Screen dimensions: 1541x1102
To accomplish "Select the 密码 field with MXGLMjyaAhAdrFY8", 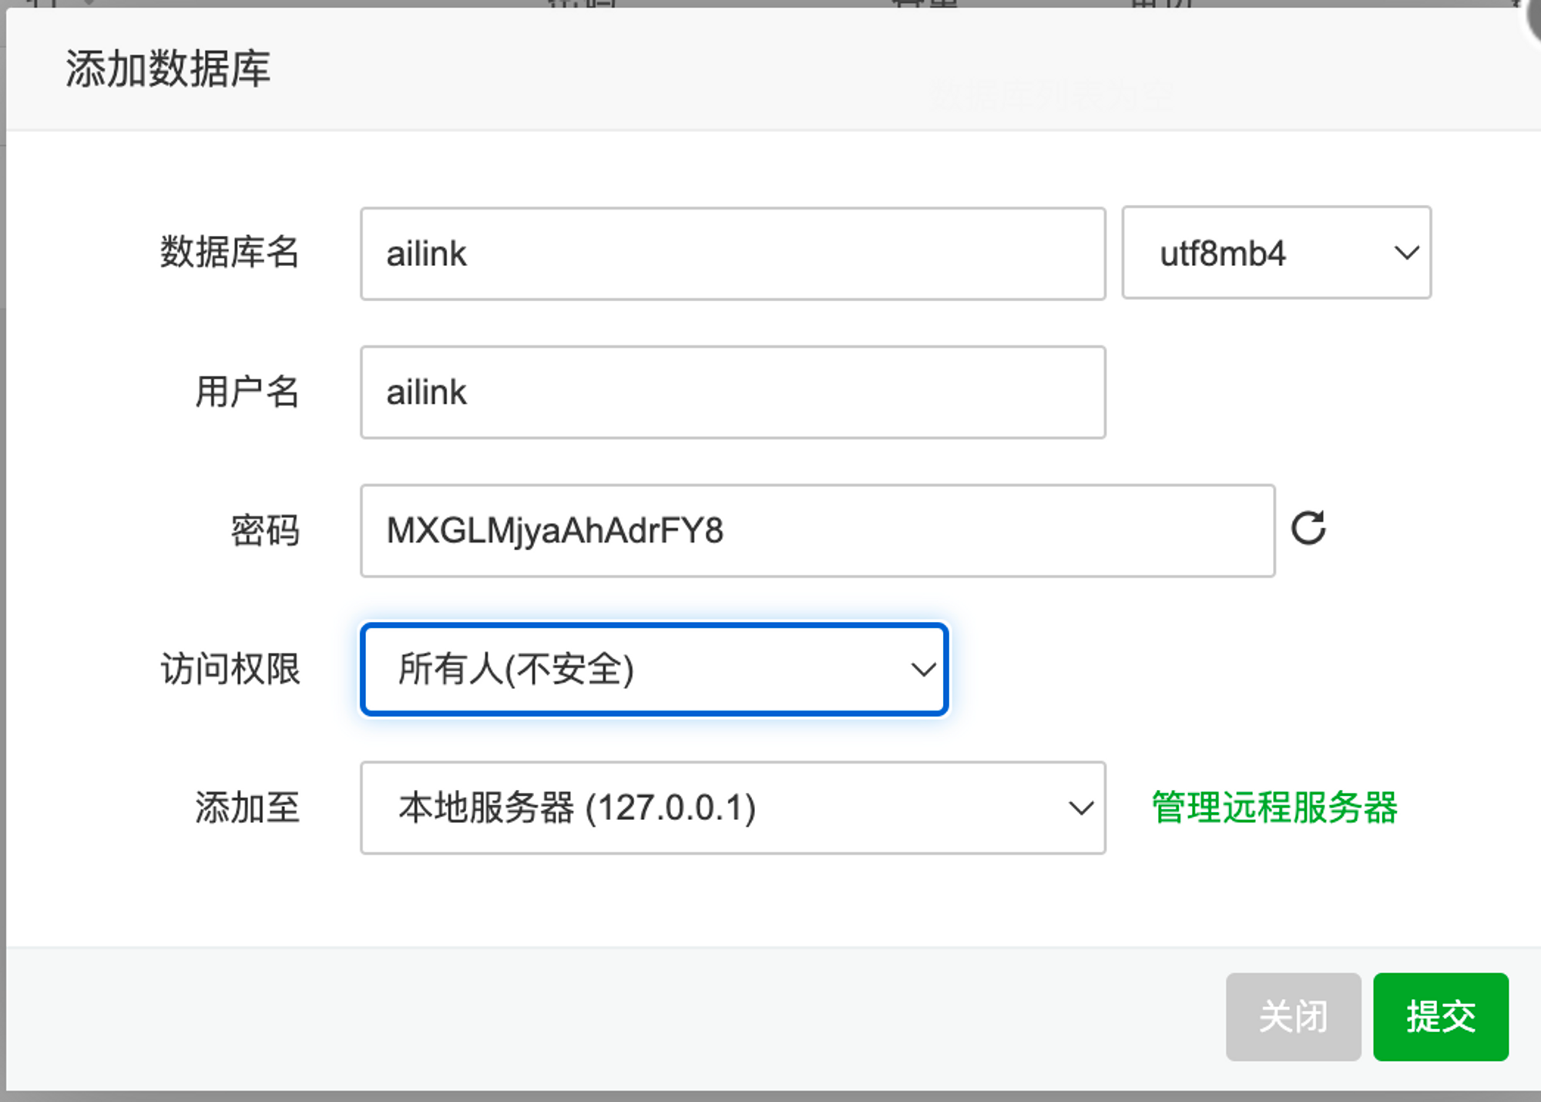I will click(x=818, y=530).
